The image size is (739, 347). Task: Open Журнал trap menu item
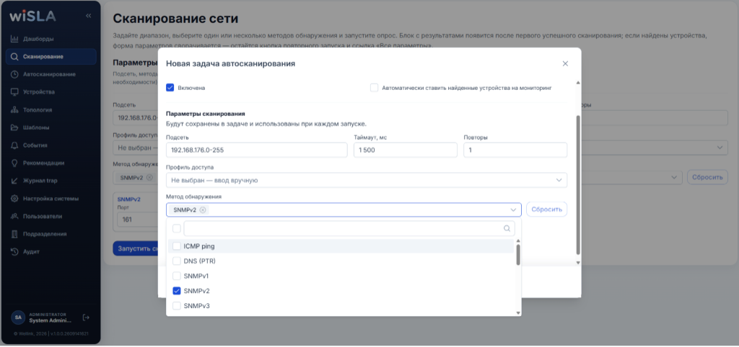point(51,181)
